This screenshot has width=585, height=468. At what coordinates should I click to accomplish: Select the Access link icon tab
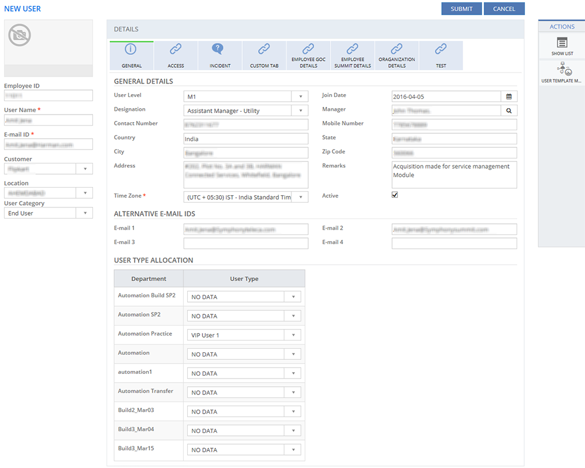pos(175,50)
